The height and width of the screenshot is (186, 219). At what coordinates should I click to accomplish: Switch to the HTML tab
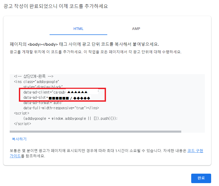(78, 29)
